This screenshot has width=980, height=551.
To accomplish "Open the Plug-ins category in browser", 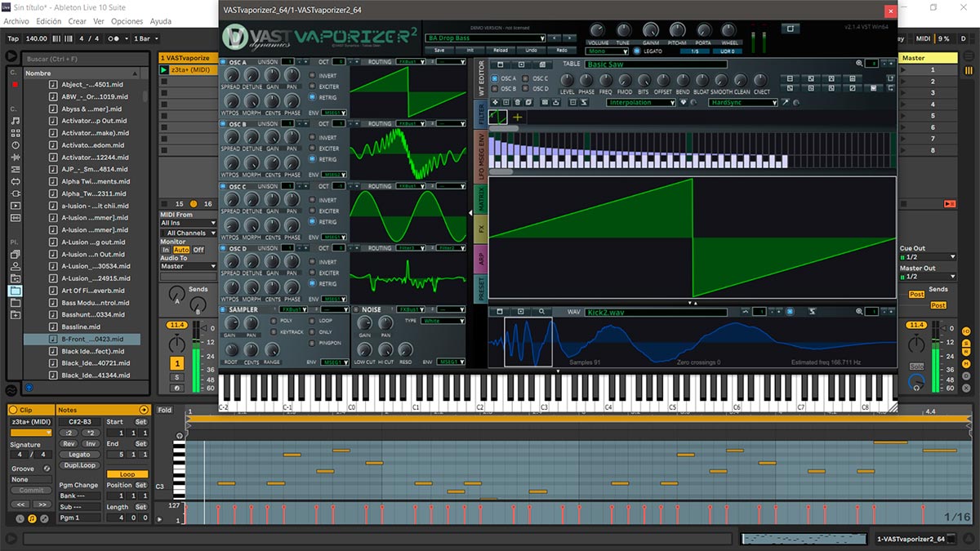I will 16,193.
